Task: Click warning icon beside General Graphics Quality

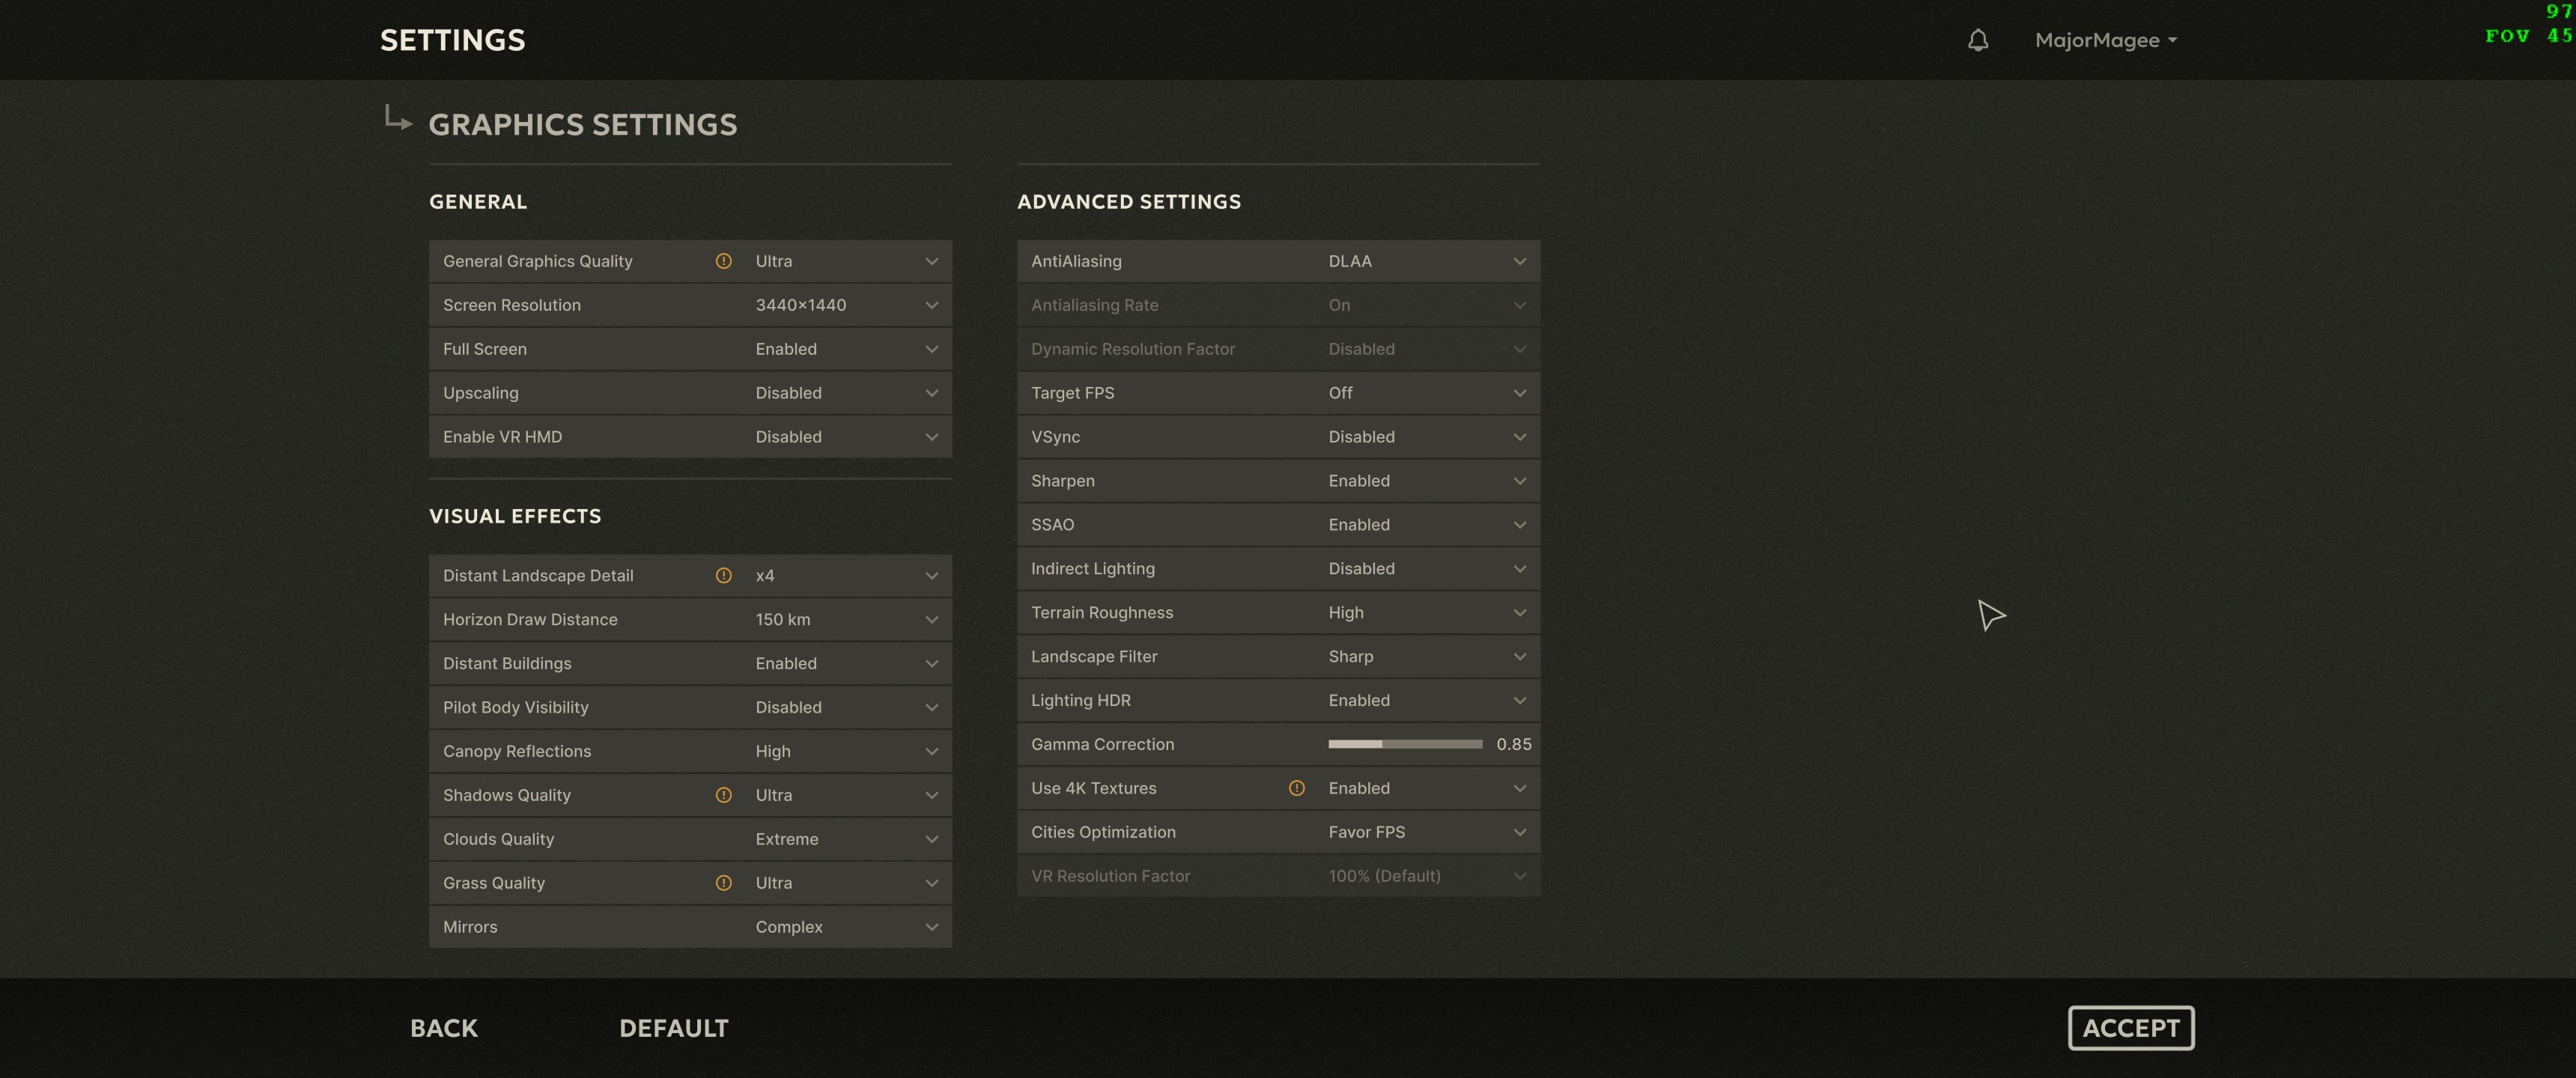Action: tap(723, 261)
